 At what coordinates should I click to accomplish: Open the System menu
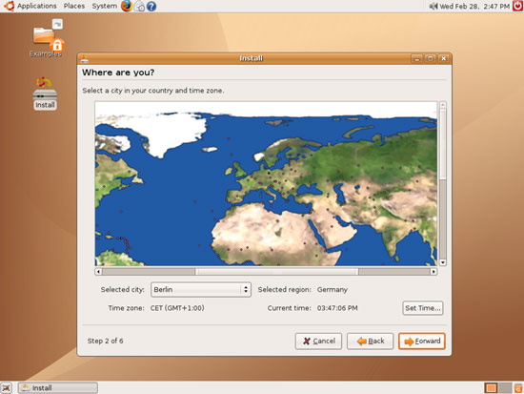[104, 6]
